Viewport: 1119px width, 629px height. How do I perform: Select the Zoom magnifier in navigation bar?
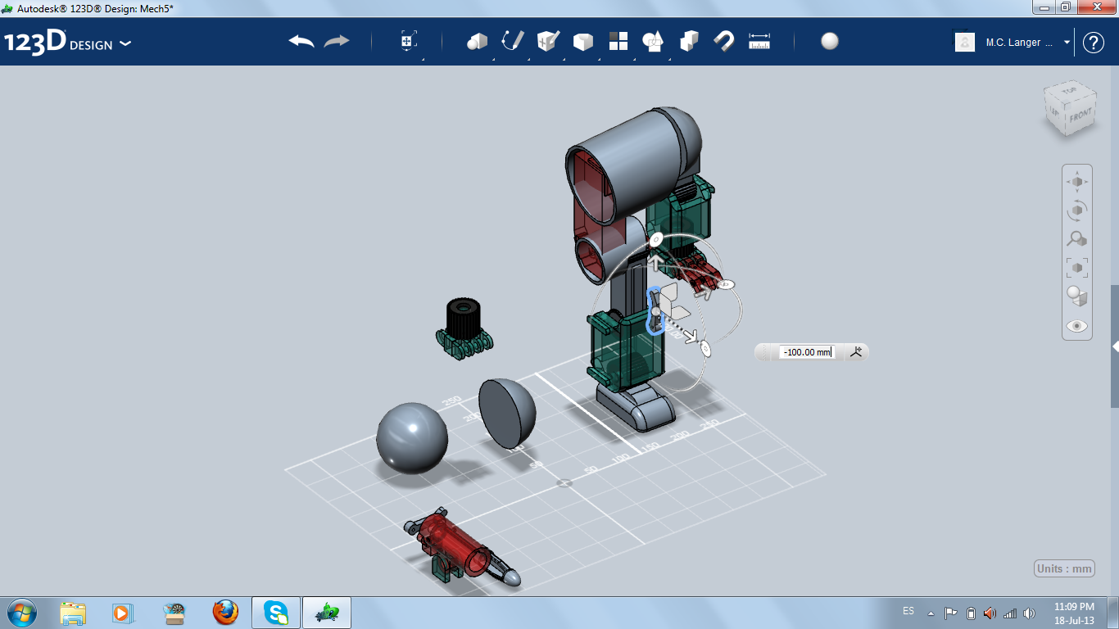(1077, 239)
